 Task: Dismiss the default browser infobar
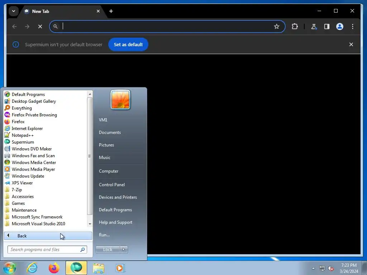[x=351, y=44]
